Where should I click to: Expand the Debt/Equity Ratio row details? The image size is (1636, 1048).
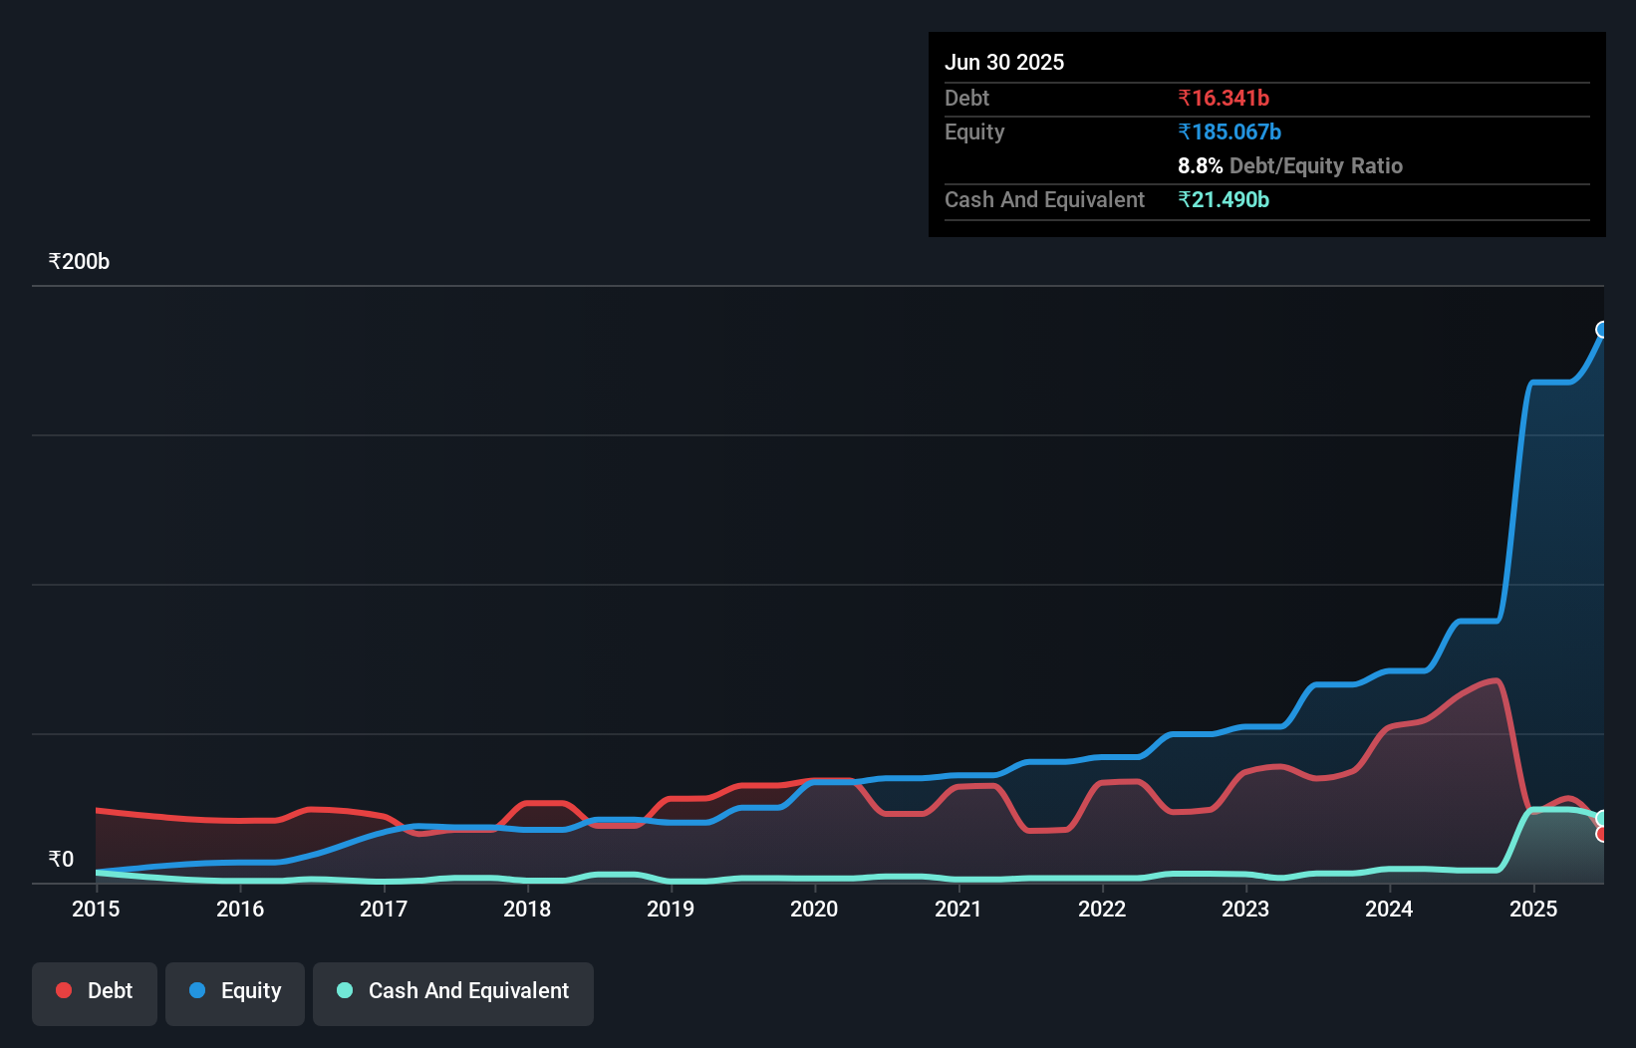coord(1290,165)
